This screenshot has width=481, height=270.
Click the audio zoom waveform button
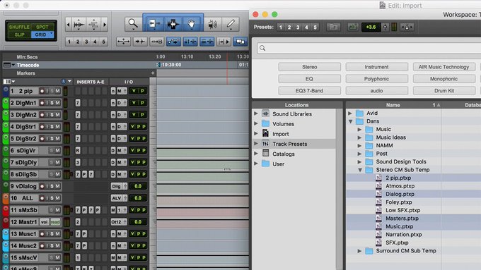click(x=79, y=24)
